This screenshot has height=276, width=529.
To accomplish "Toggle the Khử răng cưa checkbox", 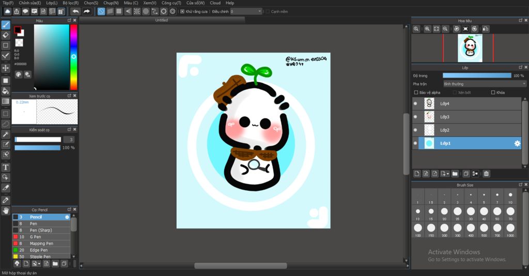I will (182, 11).
